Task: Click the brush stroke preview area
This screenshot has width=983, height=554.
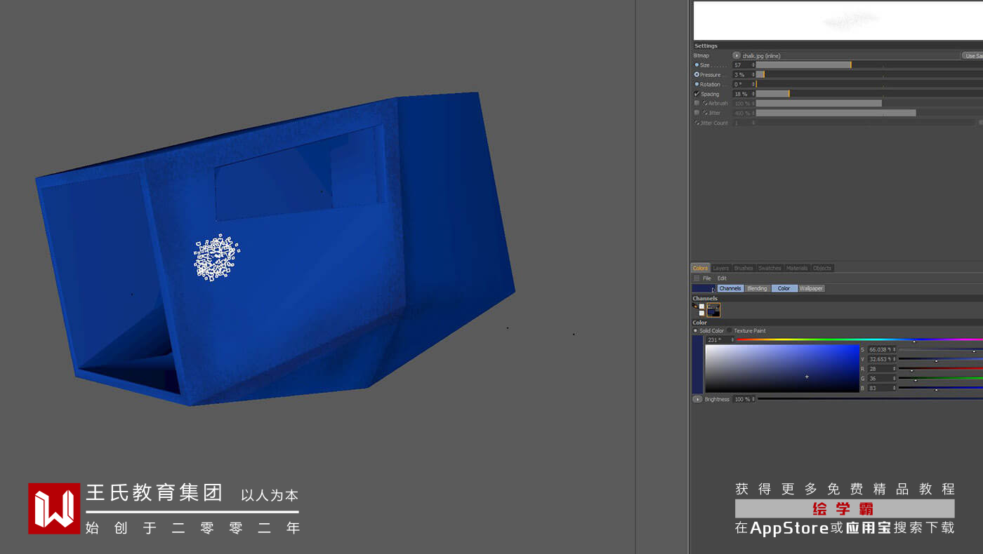Action: click(x=838, y=20)
